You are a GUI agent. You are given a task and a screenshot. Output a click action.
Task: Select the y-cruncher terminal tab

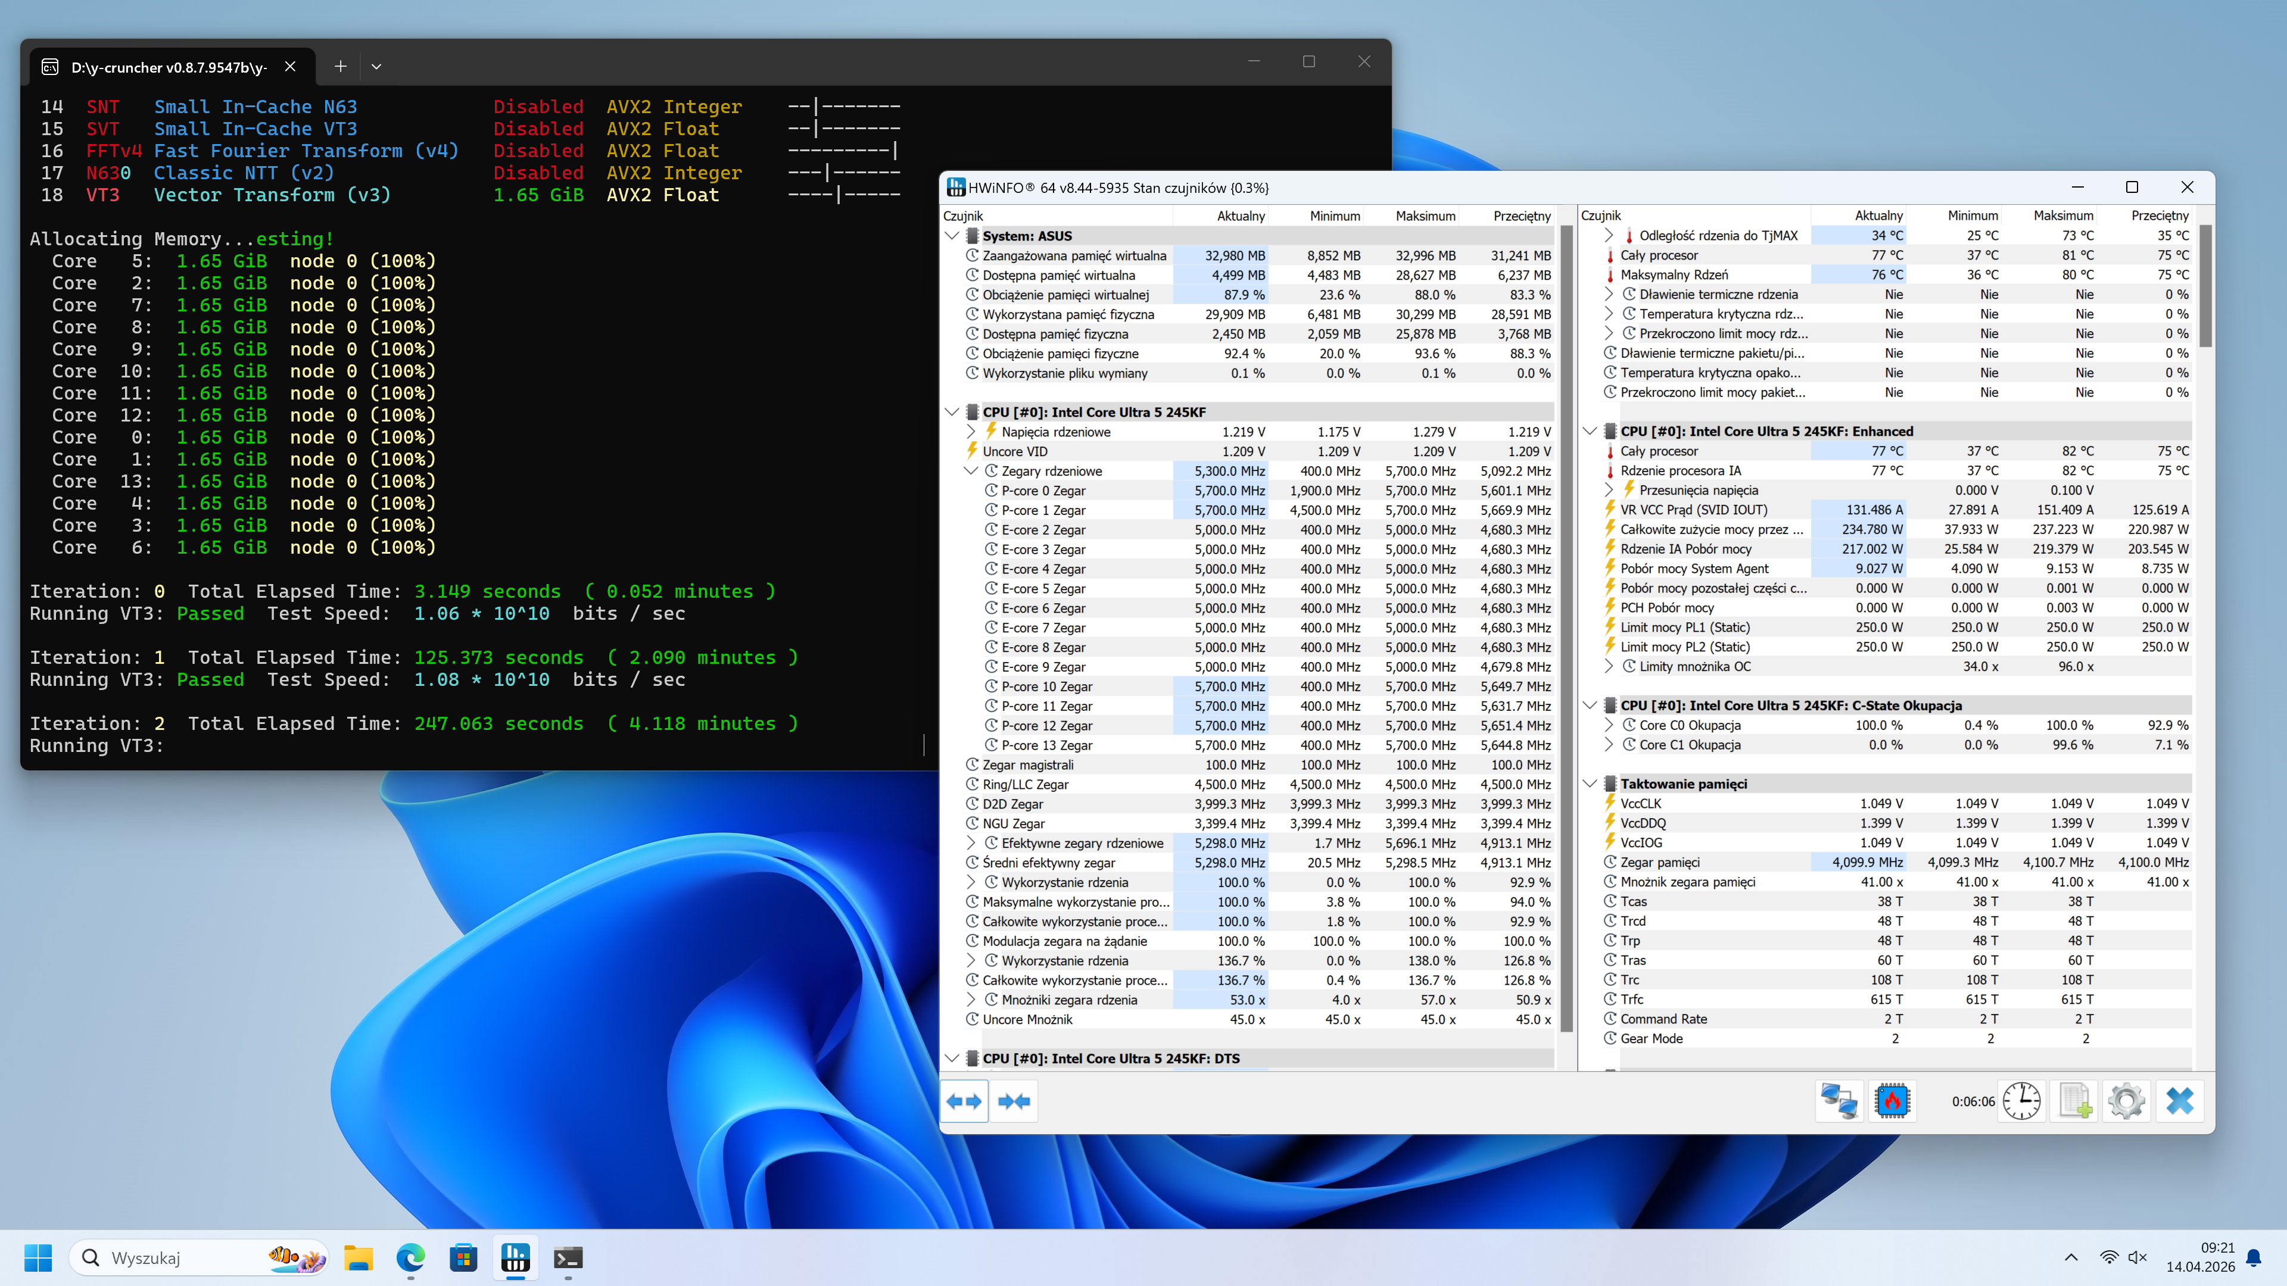[169, 67]
